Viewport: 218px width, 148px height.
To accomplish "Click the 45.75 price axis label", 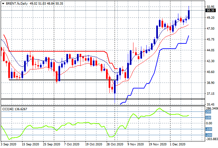I will tap(210, 39).
